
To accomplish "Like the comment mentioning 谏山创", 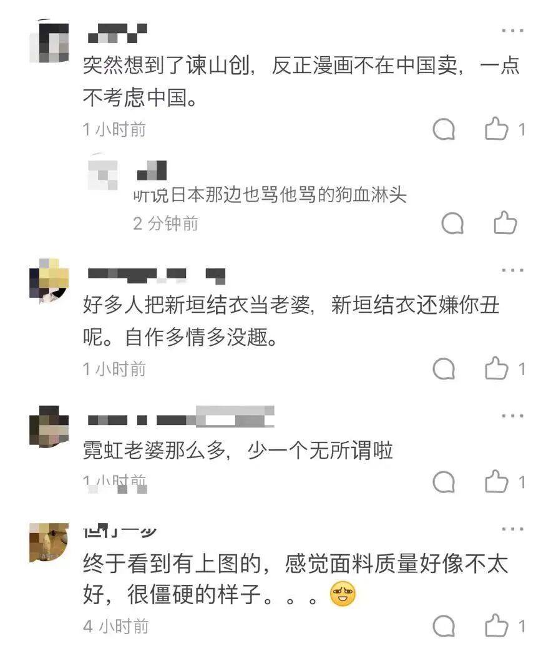I will [x=496, y=129].
